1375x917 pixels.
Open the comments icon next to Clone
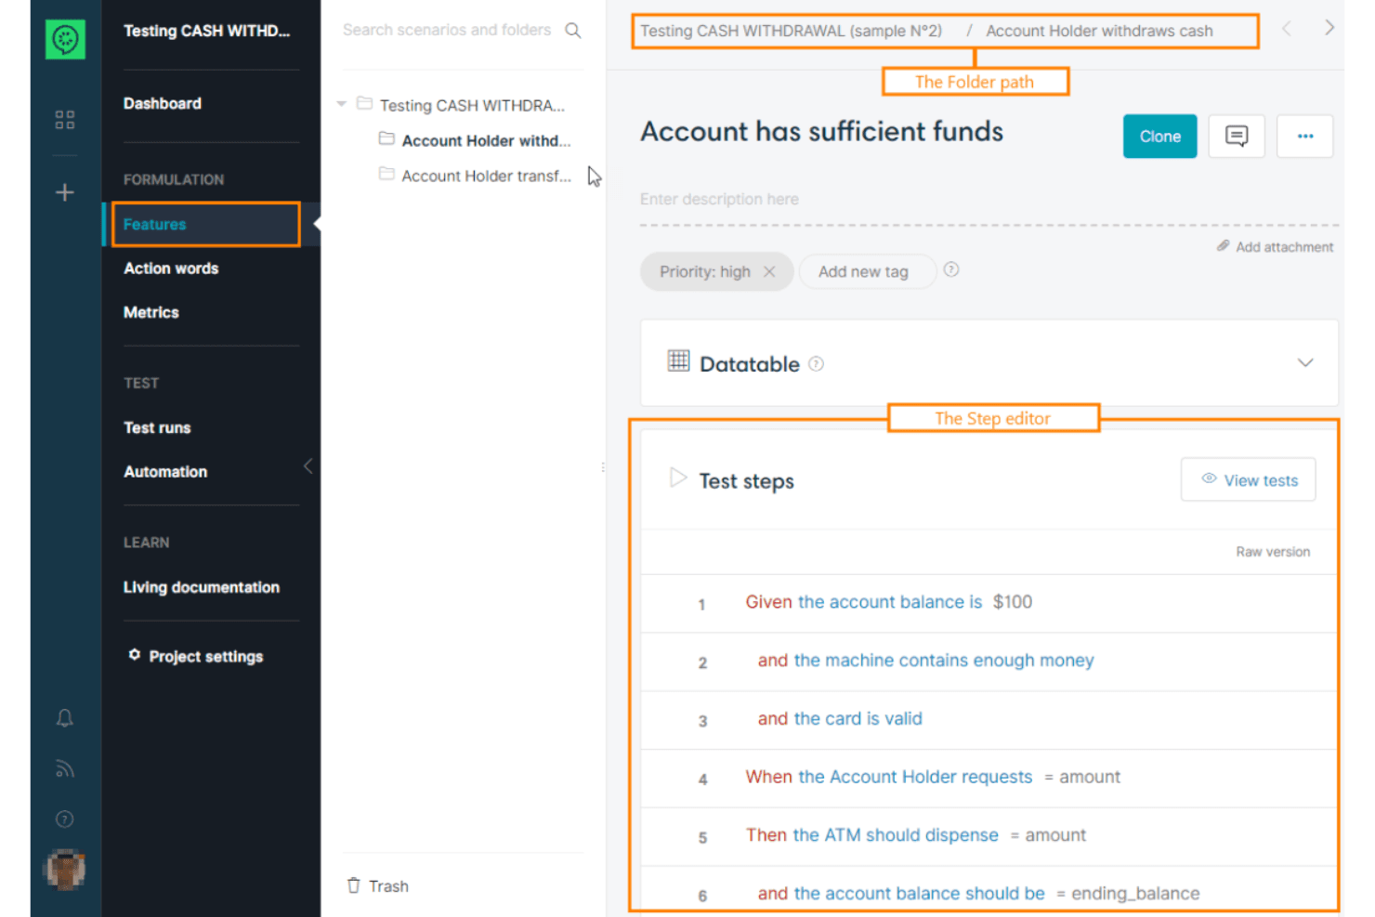coord(1236,137)
